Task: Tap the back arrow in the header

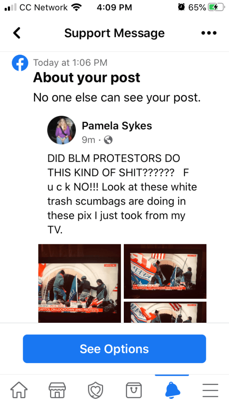Action: 17,33
